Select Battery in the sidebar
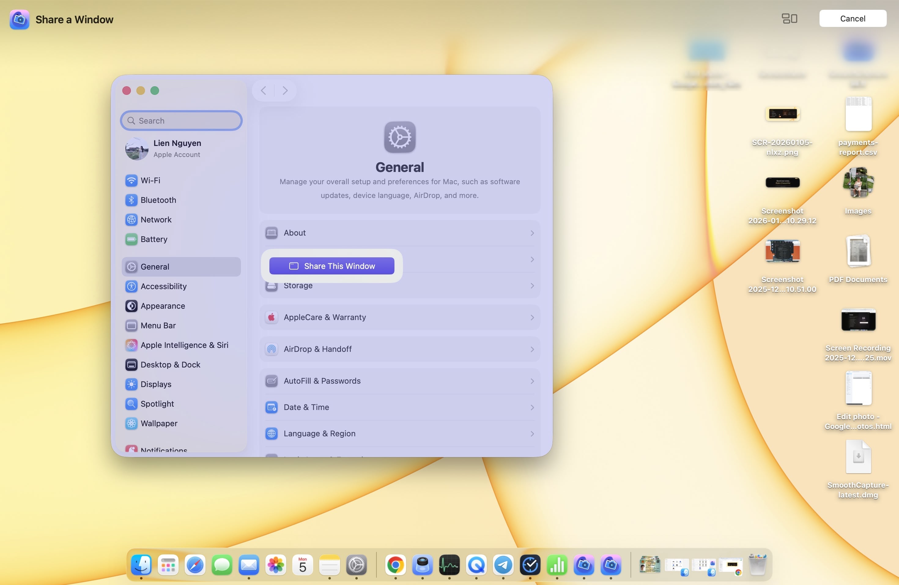This screenshot has width=899, height=585. 181,239
